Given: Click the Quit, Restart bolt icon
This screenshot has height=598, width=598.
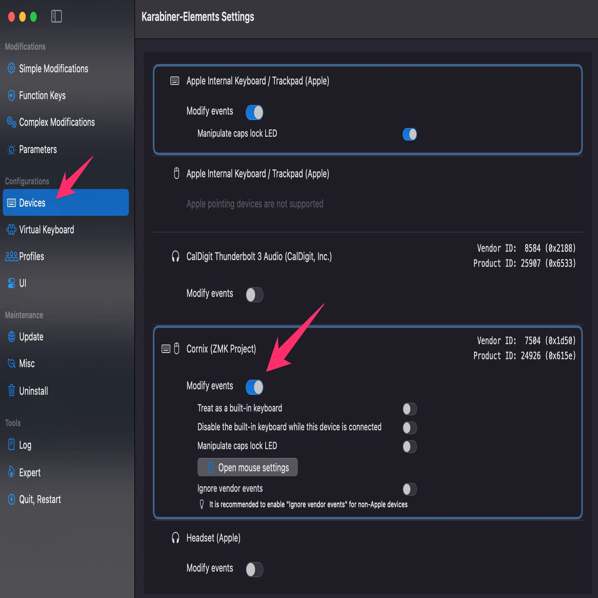Looking at the screenshot, I should 11,499.
